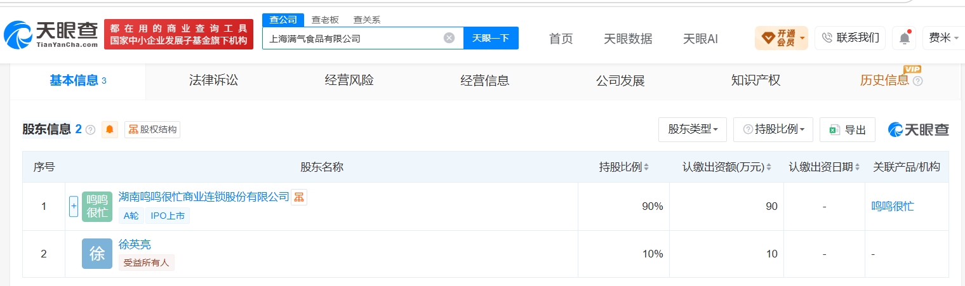Image resolution: width=965 pixels, height=286 pixels.
Task: Click the question mark icon next to 历史信息
Action: pyautogui.click(x=917, y=81)
